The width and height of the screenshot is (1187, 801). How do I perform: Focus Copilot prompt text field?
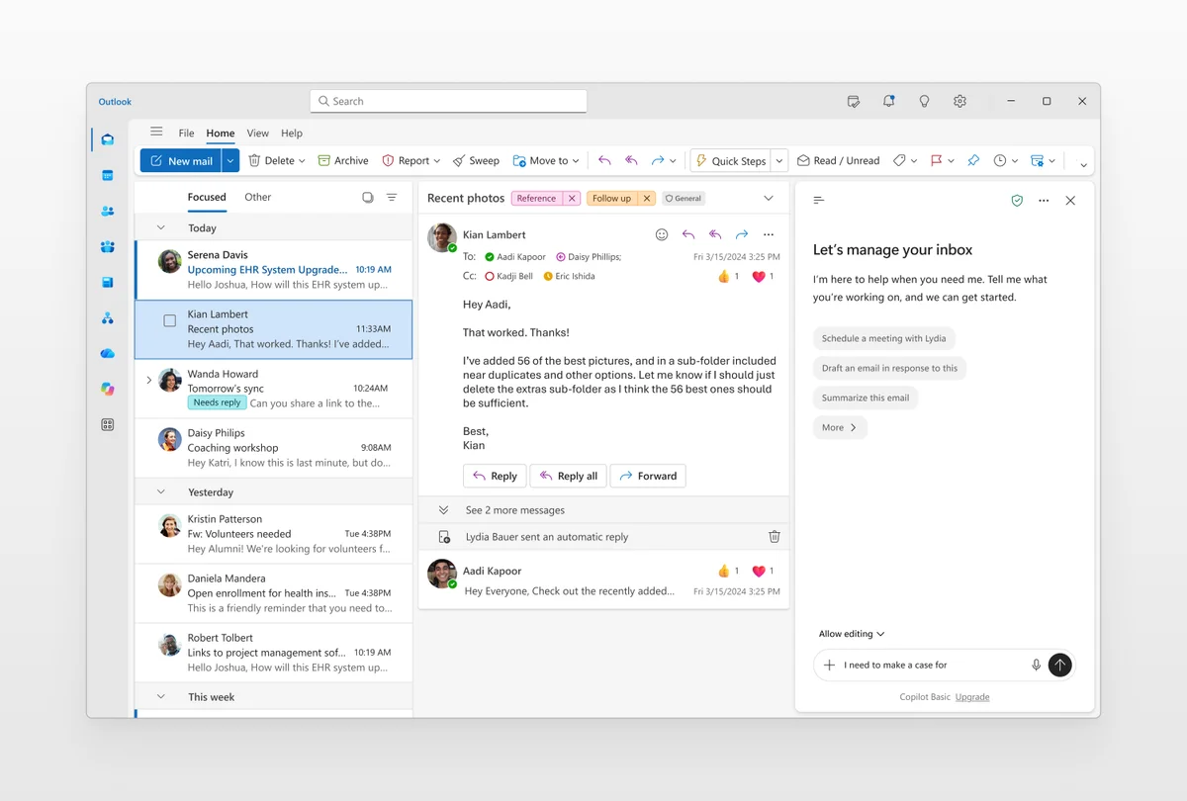pos(931,665)
